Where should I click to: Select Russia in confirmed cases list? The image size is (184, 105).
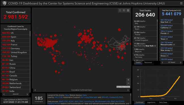click(x=15, y=64)
